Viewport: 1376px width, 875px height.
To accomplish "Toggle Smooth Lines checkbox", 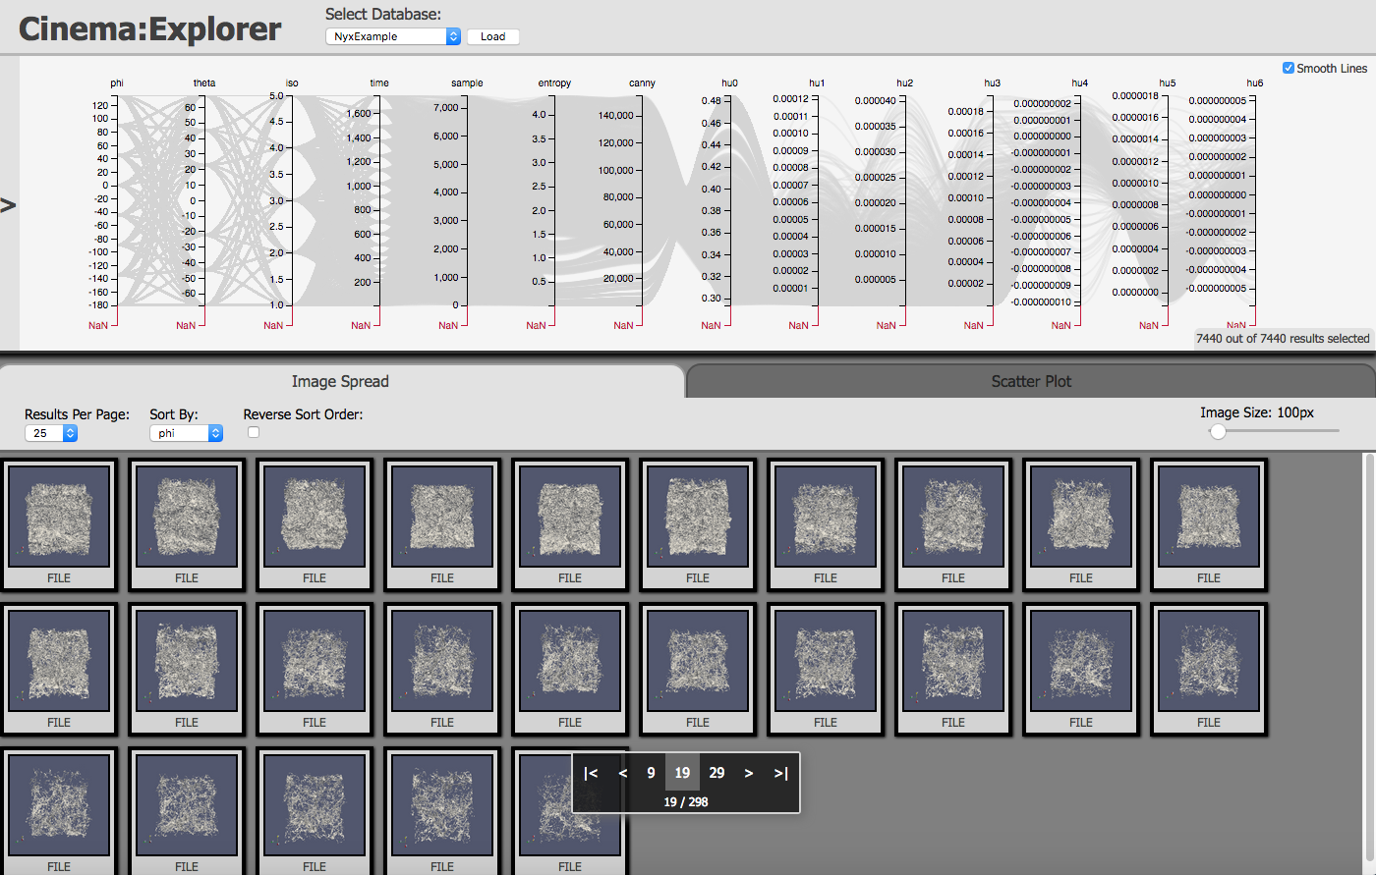I will point(1289,68).
